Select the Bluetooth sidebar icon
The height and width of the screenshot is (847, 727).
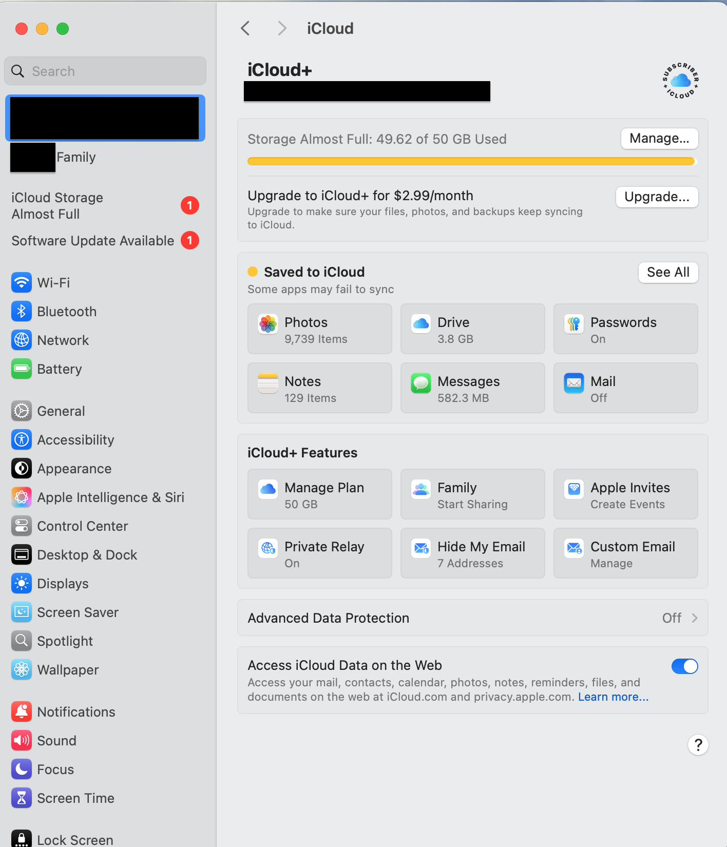pyautogui.click(x=22, y=311)
